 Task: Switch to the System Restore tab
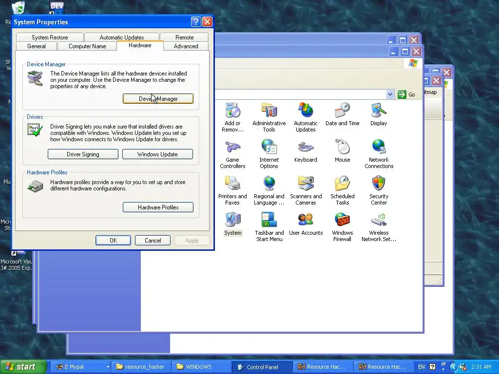(50, 37)
